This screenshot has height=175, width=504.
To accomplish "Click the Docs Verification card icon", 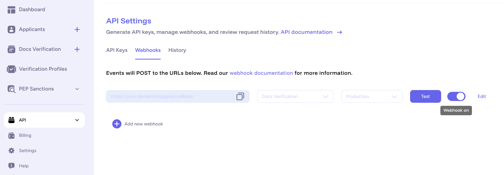I will coord(11,49).
